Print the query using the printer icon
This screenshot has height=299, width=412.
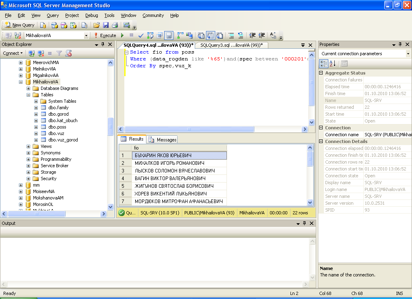point(115,25)
